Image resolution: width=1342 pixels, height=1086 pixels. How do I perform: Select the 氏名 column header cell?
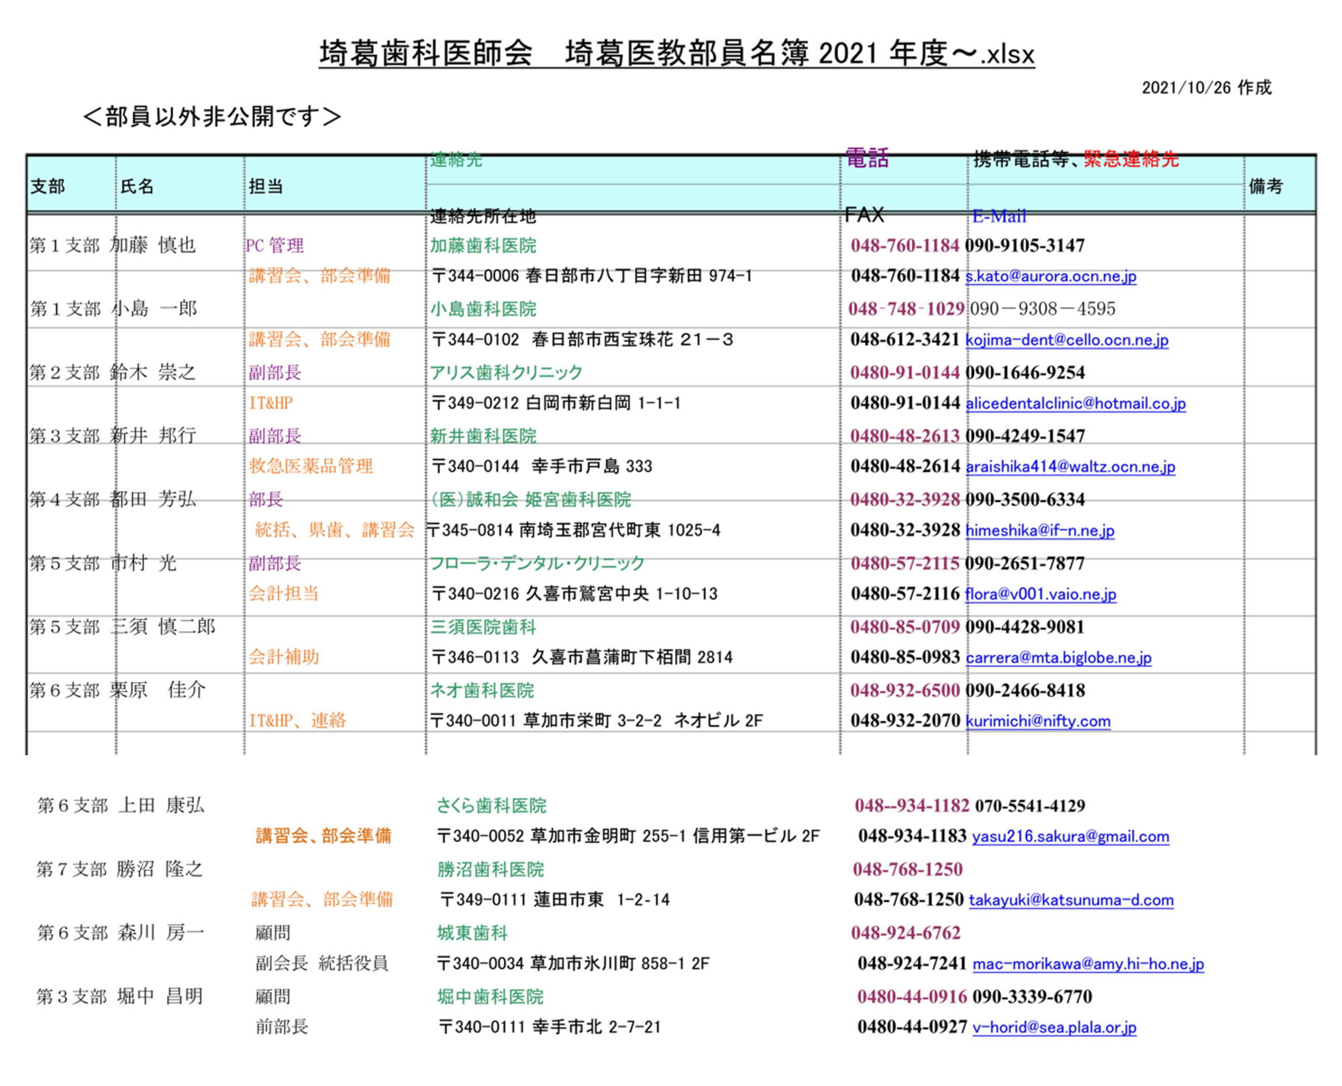tap(138, 186)
